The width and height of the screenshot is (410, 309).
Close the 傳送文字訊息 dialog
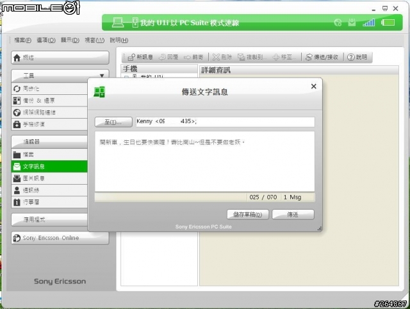coord(314,87)
